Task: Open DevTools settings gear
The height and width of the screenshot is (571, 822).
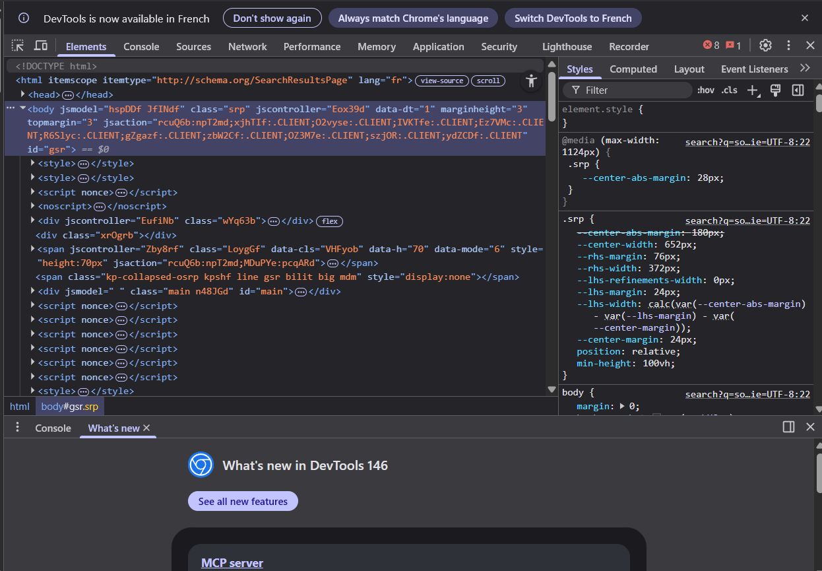Action: click(x=765, y=46)
